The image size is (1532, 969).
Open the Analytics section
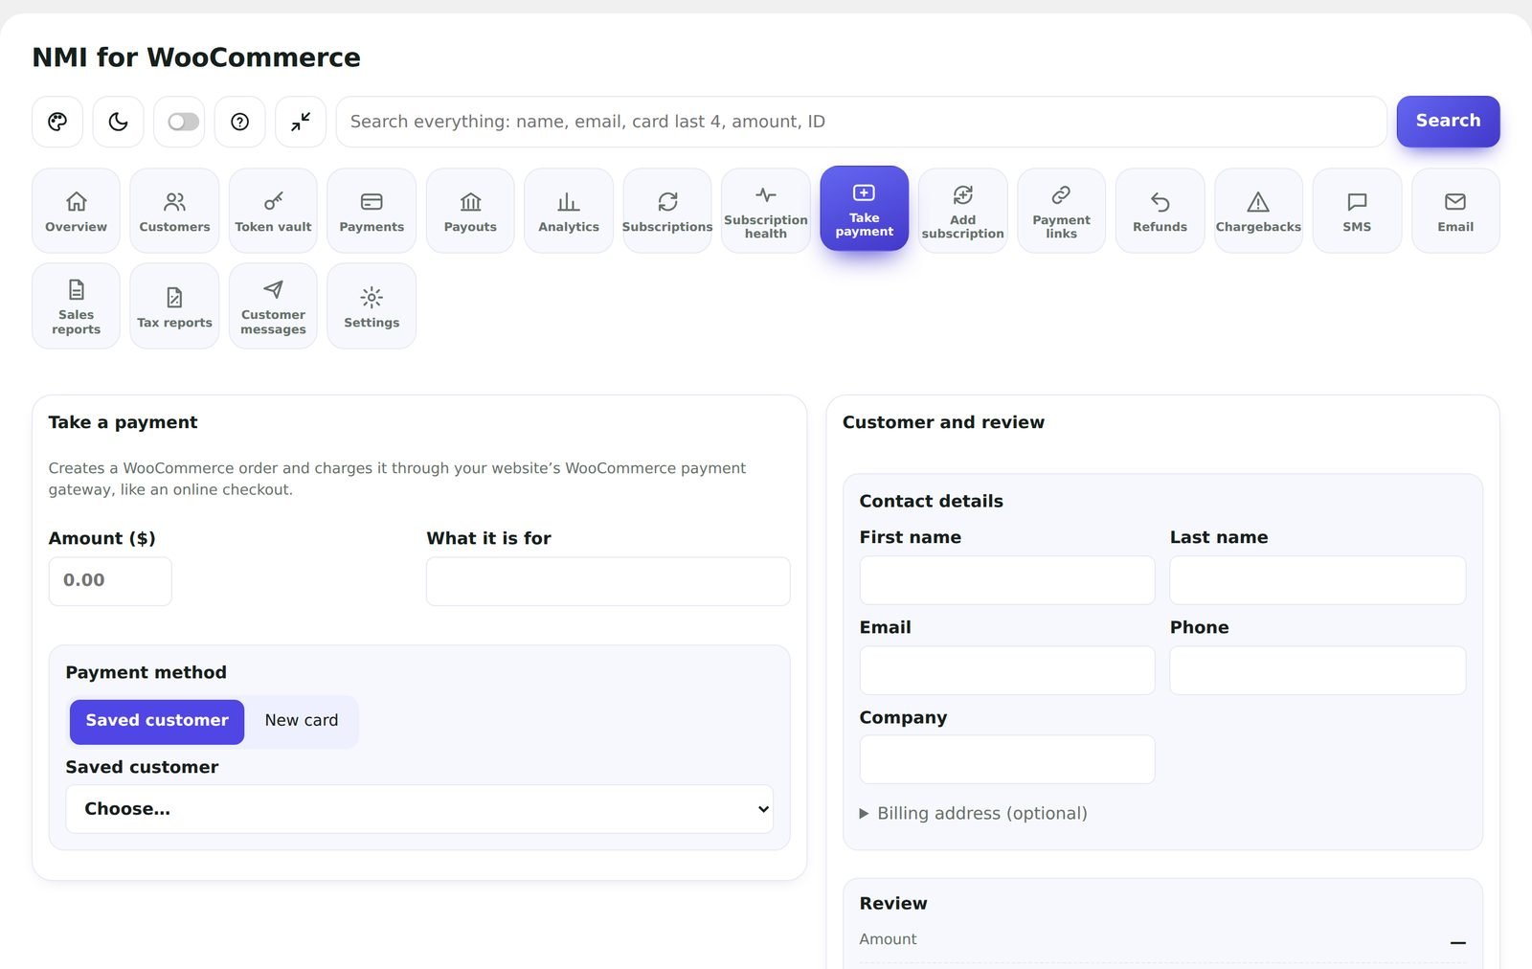point(569,211)
